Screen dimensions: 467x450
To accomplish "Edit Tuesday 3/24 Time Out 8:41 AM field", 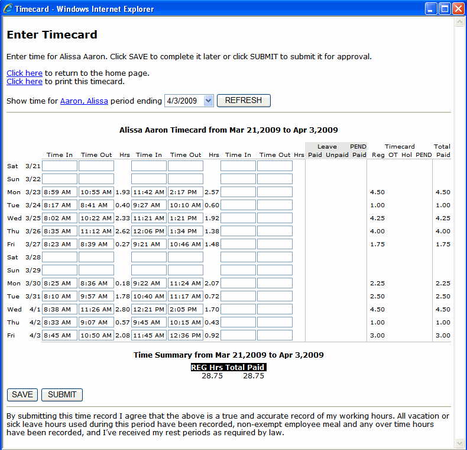I will pos(96,205).
